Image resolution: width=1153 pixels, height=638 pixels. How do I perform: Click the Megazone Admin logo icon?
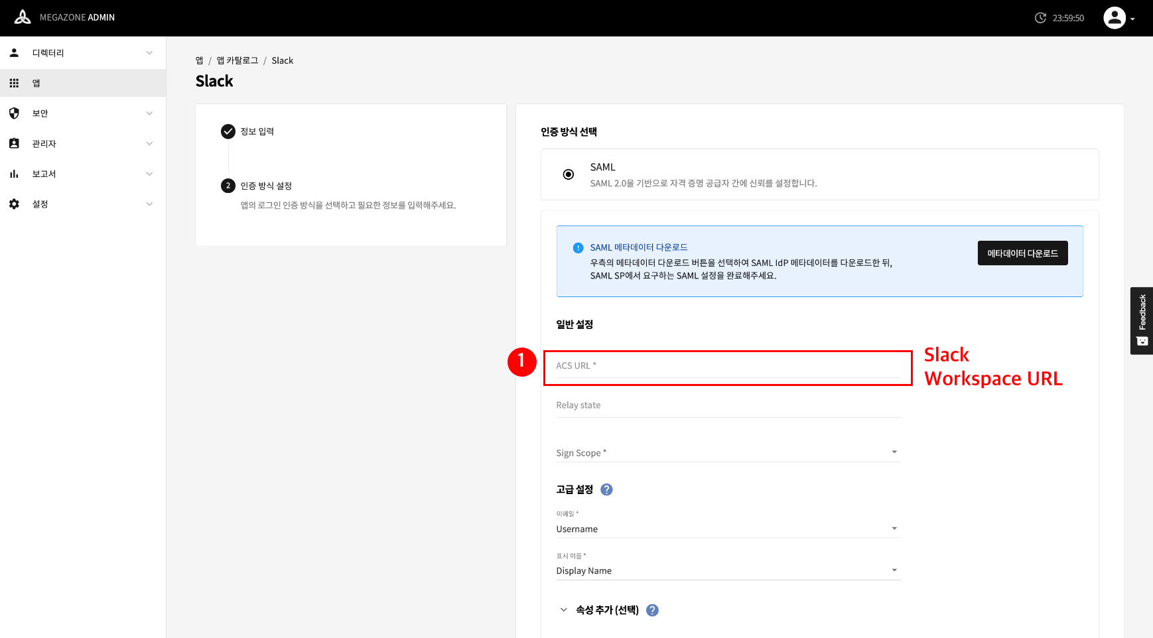point(23,17)
